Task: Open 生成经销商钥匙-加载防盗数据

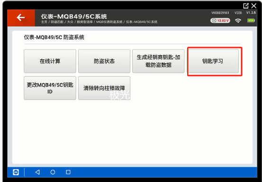Action: point(158,61)
